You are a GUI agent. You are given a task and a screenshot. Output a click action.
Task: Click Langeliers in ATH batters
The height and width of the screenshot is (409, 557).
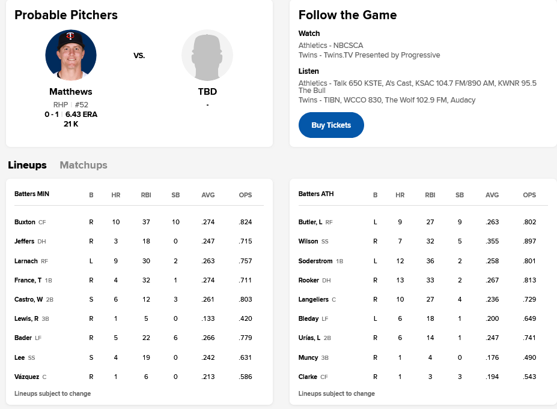pos(314,299)
